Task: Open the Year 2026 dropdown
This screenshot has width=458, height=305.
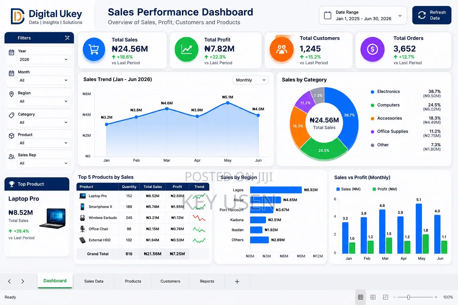Action: [x=44, y=60]
